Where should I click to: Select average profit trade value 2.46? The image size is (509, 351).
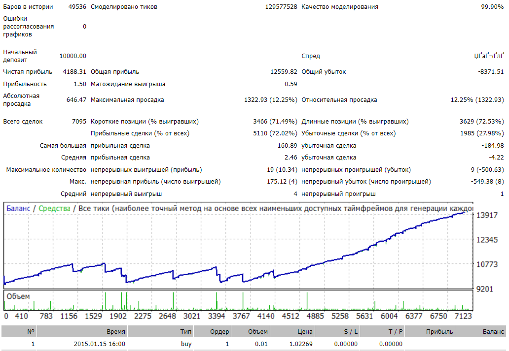coord(291,157)
